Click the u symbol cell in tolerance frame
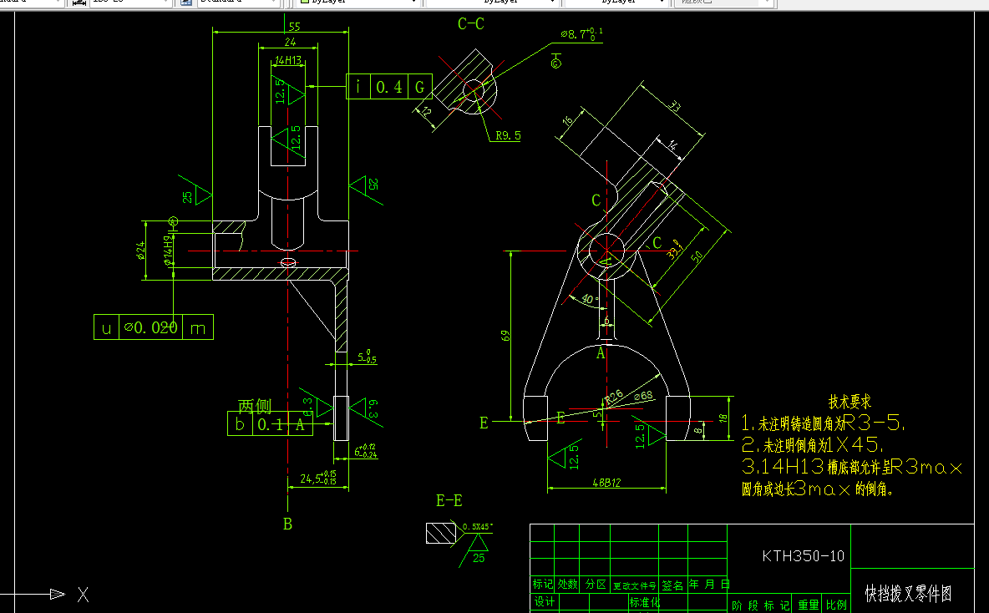This screenshot has width=989, height=613. click(106, 327)
